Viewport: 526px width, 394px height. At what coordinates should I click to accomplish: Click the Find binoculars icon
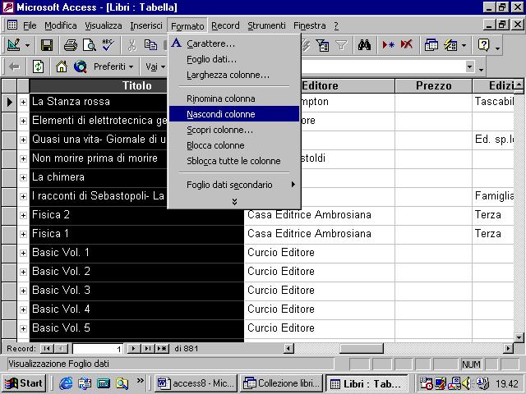click(x=364, y=45)
